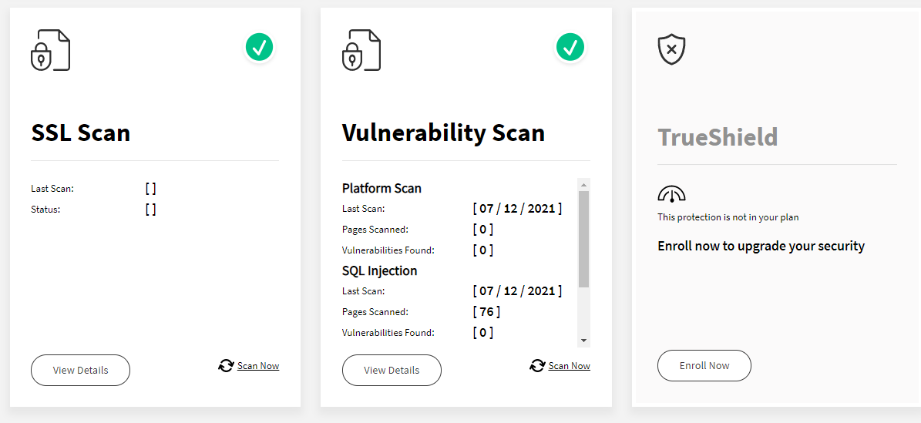Click the scrollbar thumb in Vulnerability Scan panel
This screenshot has width=921, height=423.
[584, 239]
